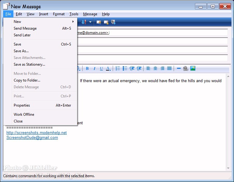Toggle underline formatting
234x182 pixels.
pos(101,68)
